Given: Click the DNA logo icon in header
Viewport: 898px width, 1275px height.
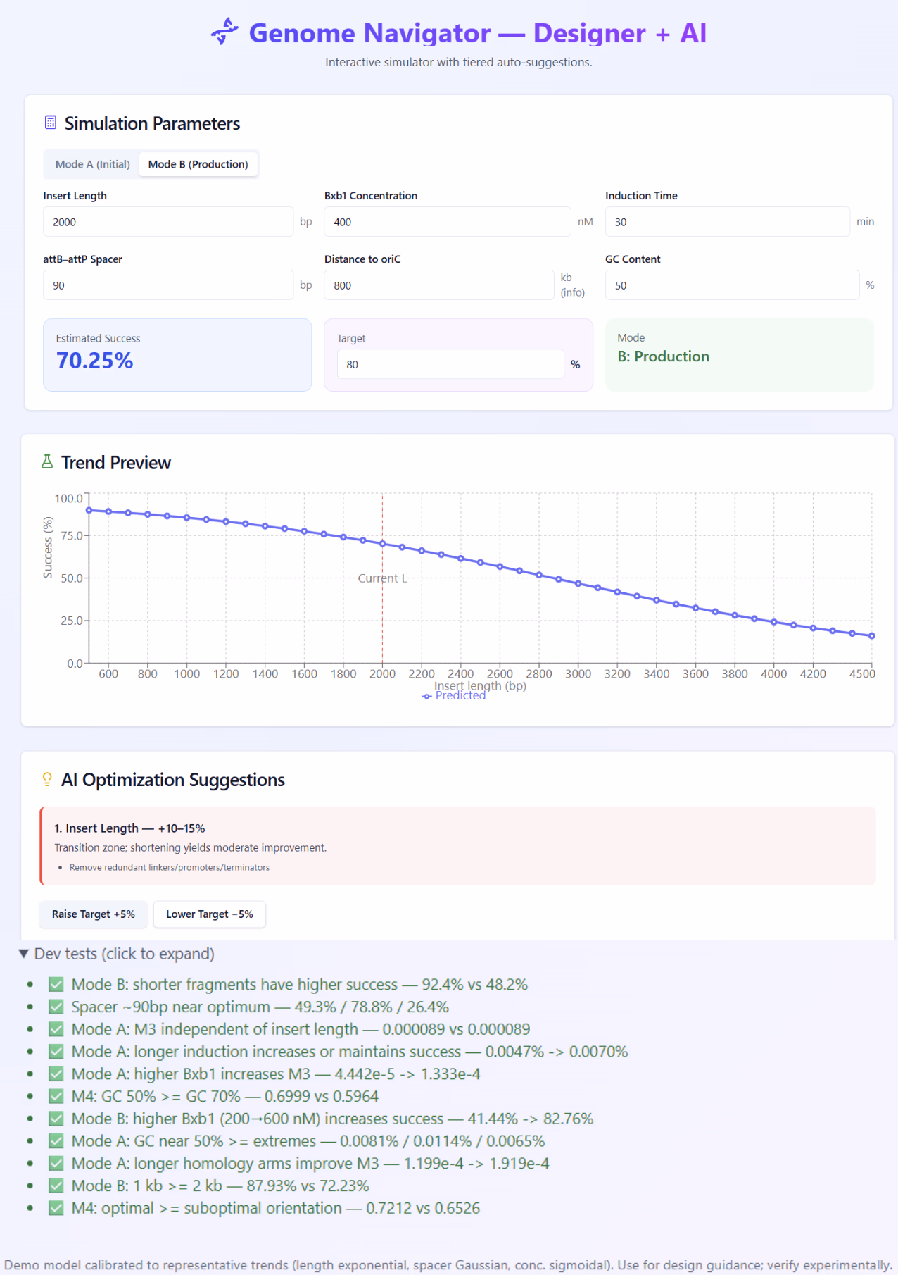Looking at the screenshot, I should coord(224,32).
